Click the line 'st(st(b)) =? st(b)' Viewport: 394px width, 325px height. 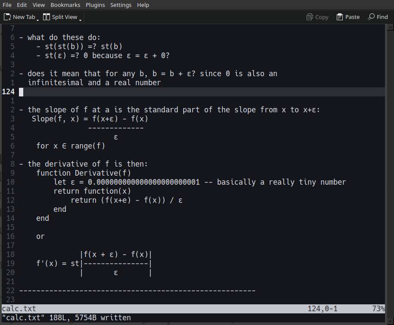(x=83, y=46)
